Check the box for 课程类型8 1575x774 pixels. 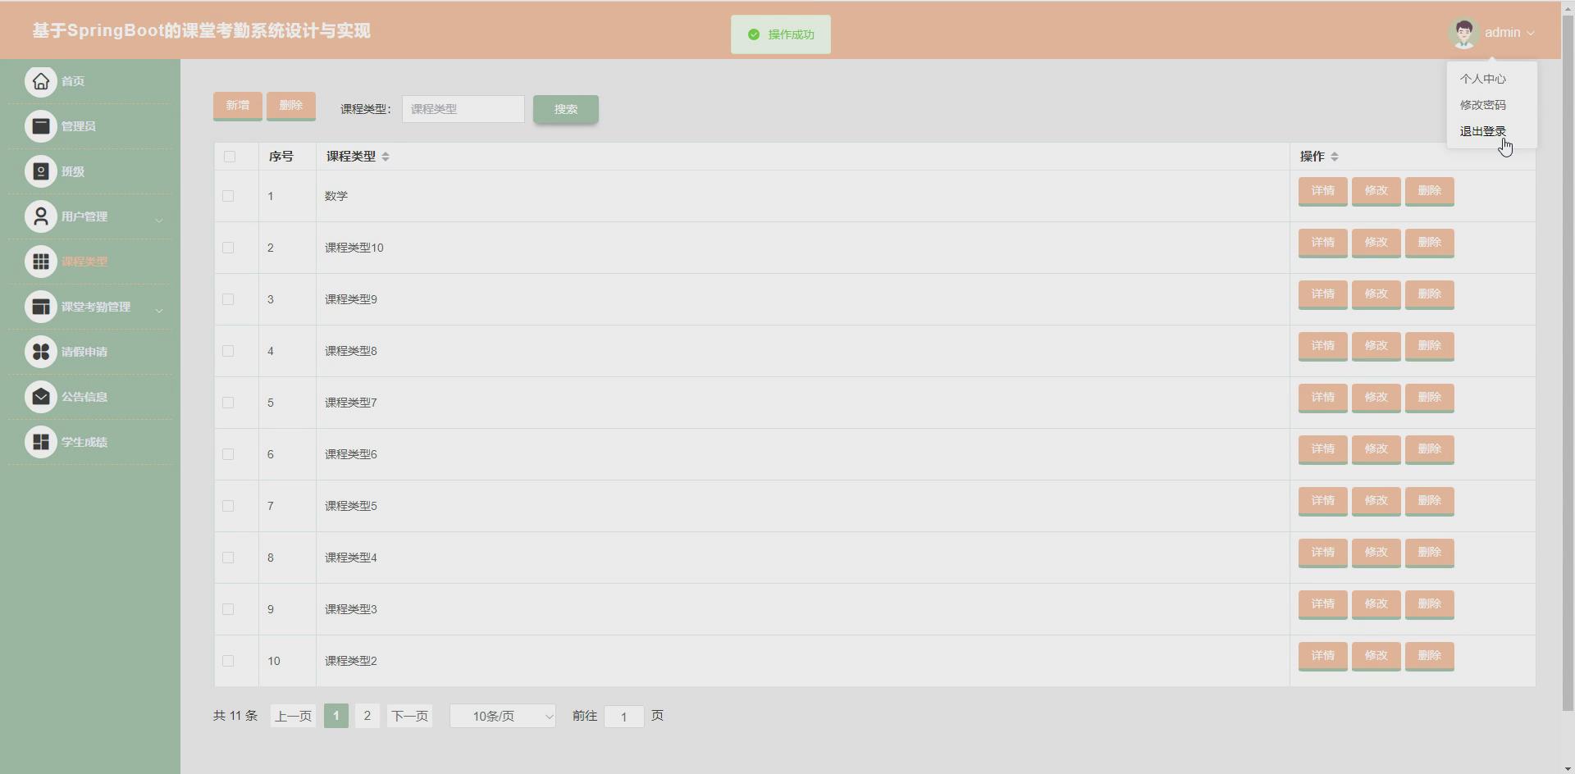pos(228,351)
